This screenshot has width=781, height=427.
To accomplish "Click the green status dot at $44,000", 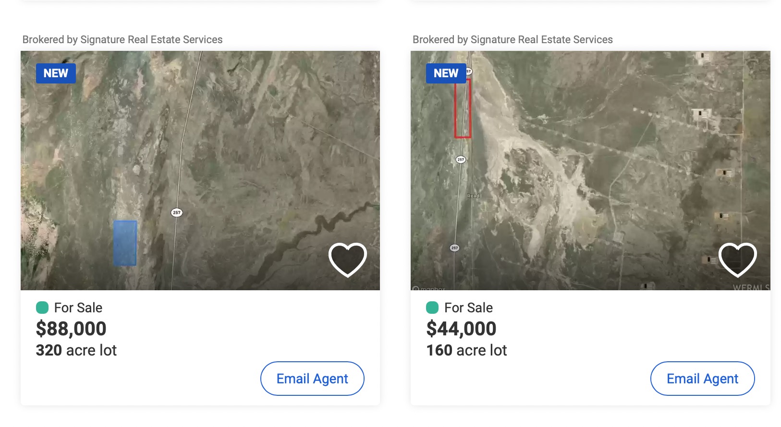I will pyautogui.click(x=432, y=308).
